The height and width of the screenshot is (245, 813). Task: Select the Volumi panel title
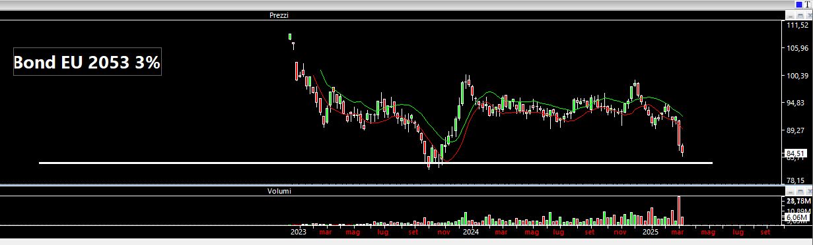coord(279,191)
